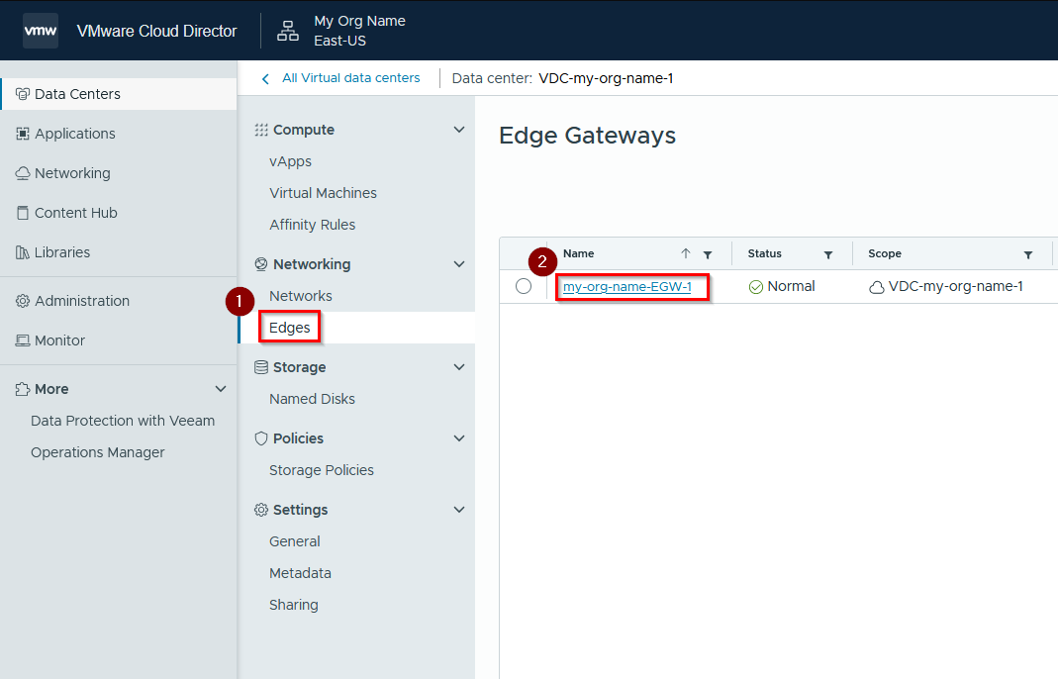Open the Status column filter

click(x=828, y=254)
